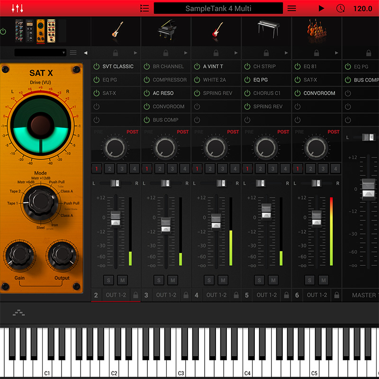Disable the AC RESO effect power button
Screen dimensions: 379x379
coord(147,93)
